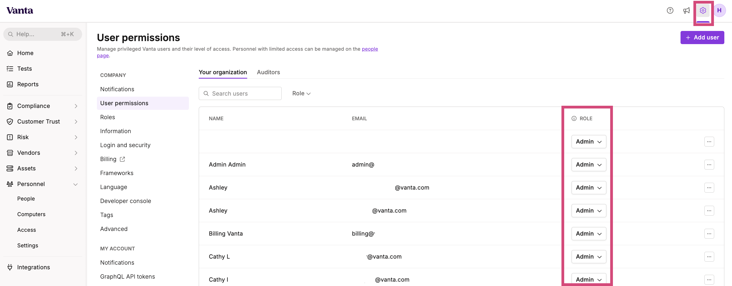Click the Vanta logo
Image resolution: width=732 pixels, height=286 pixels.
coord(20,10)
